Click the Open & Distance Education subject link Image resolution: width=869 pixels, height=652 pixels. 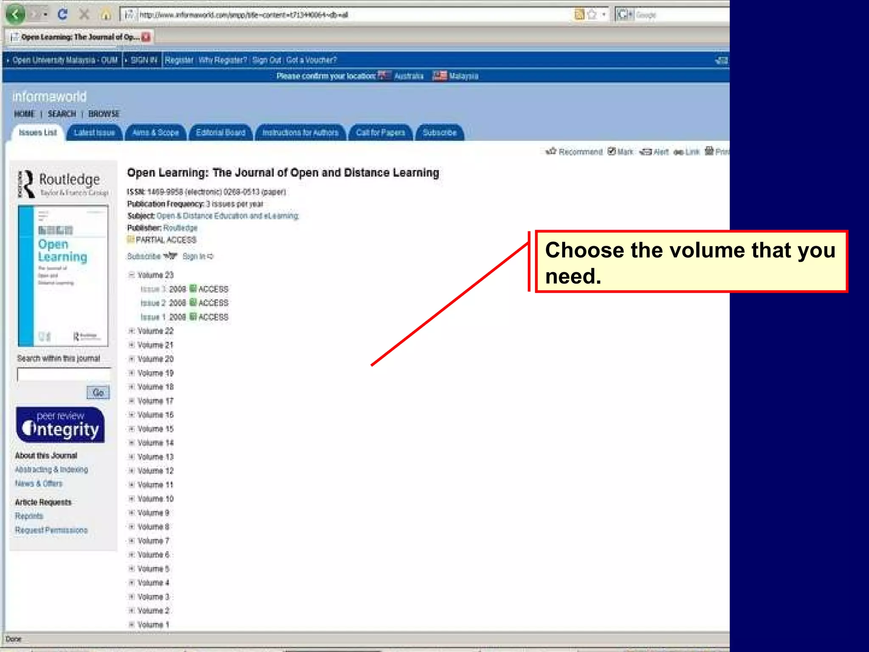coord(227,216)
